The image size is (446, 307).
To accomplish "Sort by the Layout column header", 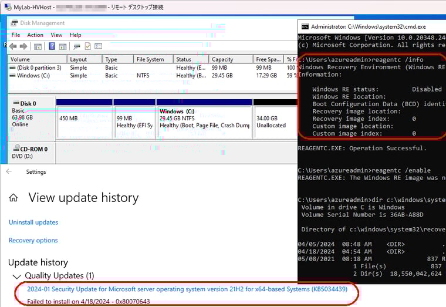I will coord(85,59).
